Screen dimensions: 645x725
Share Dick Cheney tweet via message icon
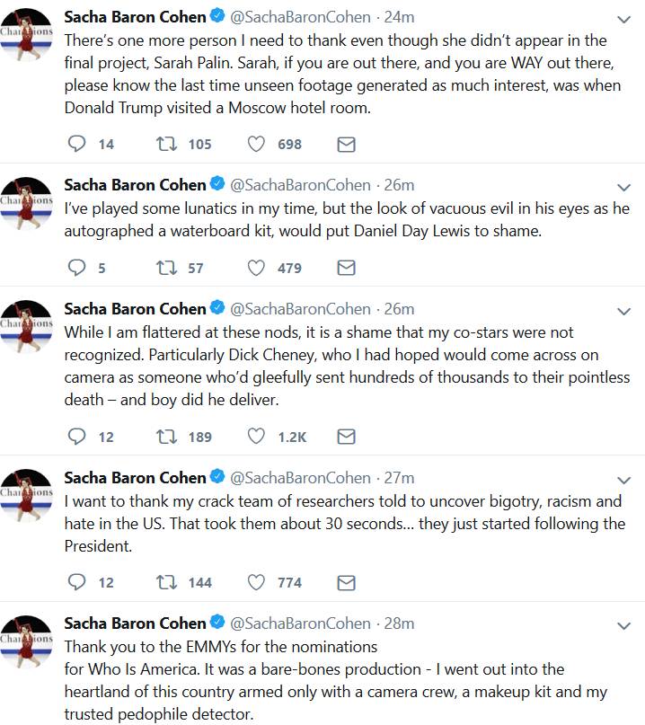(x=346, y=437)
